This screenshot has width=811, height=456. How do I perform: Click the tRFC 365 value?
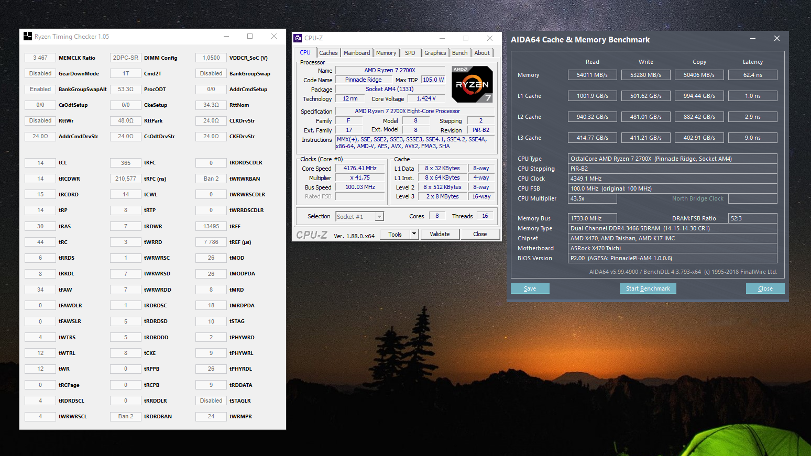point(126,163)
